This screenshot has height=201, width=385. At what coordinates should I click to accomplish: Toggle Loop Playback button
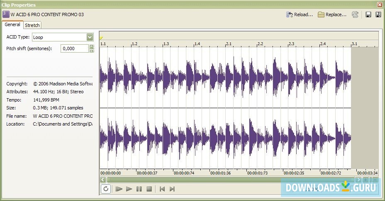click(x=106, y=189)
